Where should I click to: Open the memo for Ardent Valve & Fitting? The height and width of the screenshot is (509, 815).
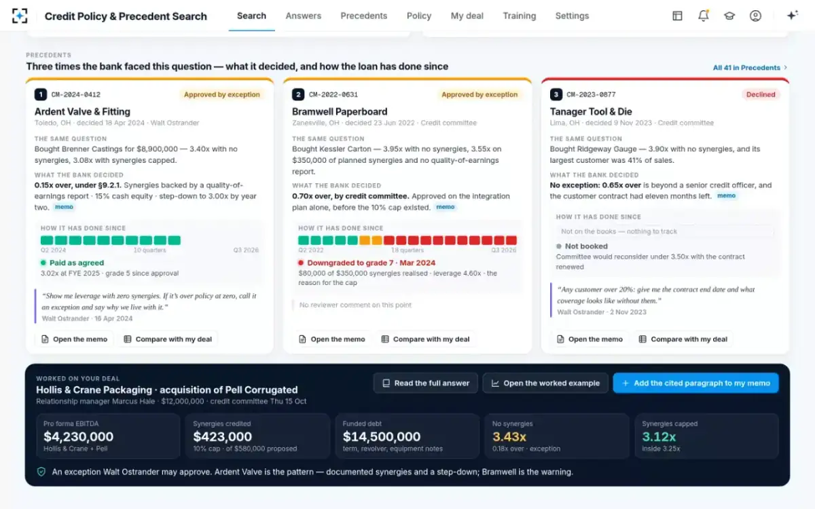75,339
